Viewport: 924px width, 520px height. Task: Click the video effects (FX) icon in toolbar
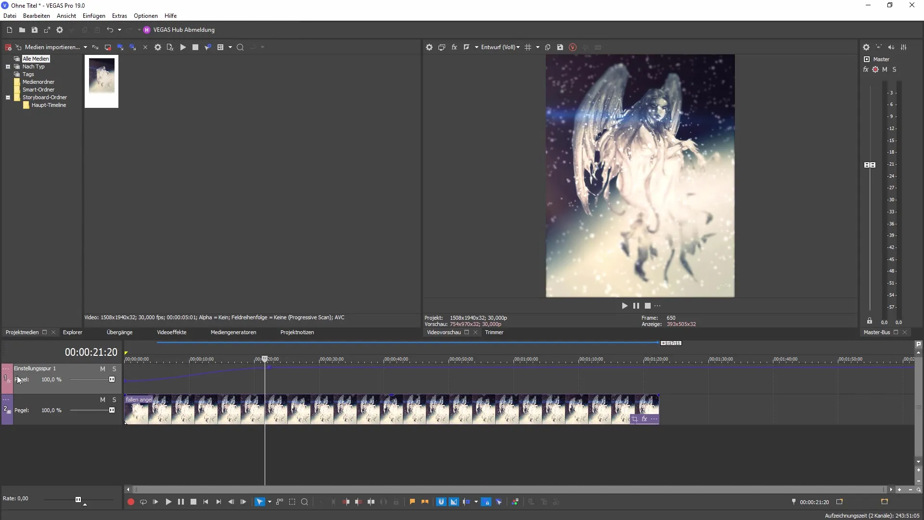[x=454, y=47]
